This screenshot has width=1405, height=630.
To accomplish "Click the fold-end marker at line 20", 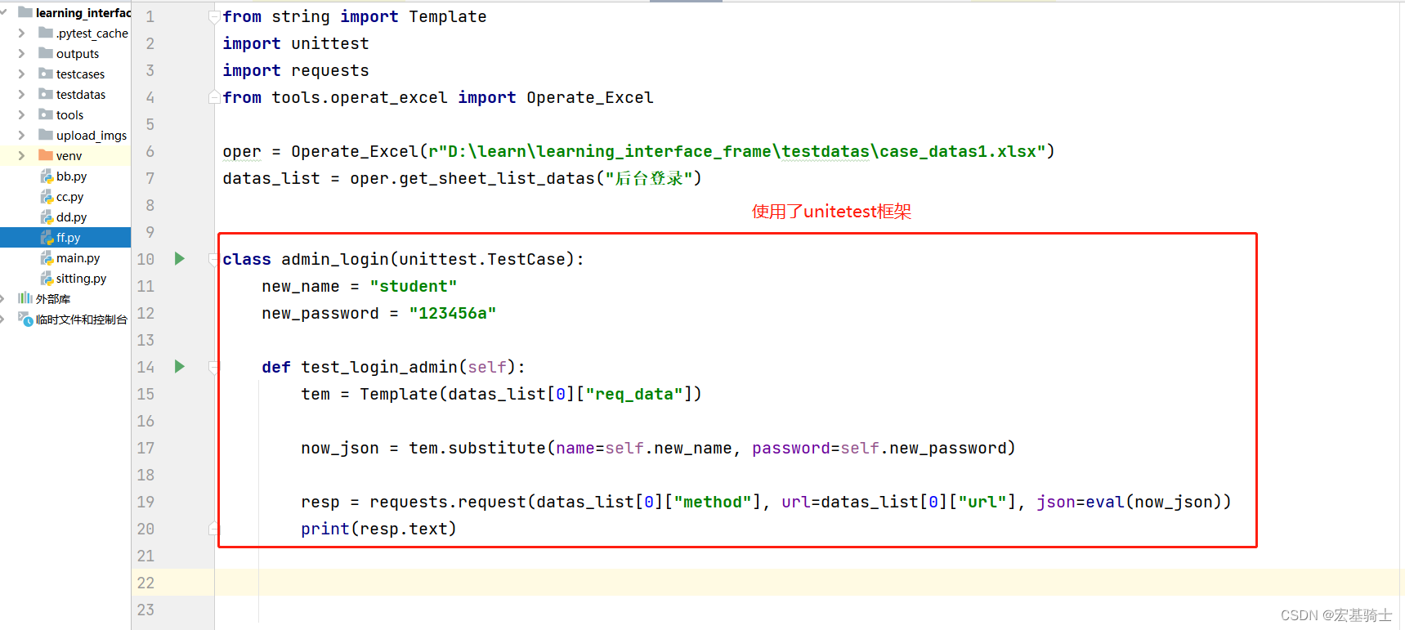I will [214, 529].
